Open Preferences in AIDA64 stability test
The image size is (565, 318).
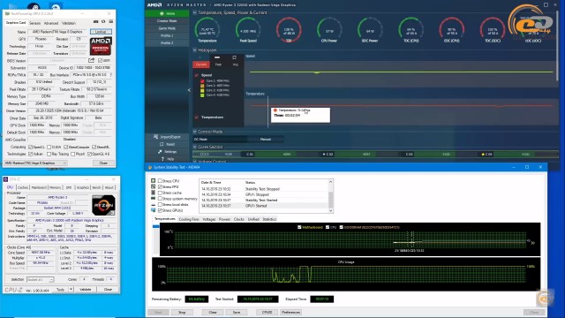click(290, 312)
